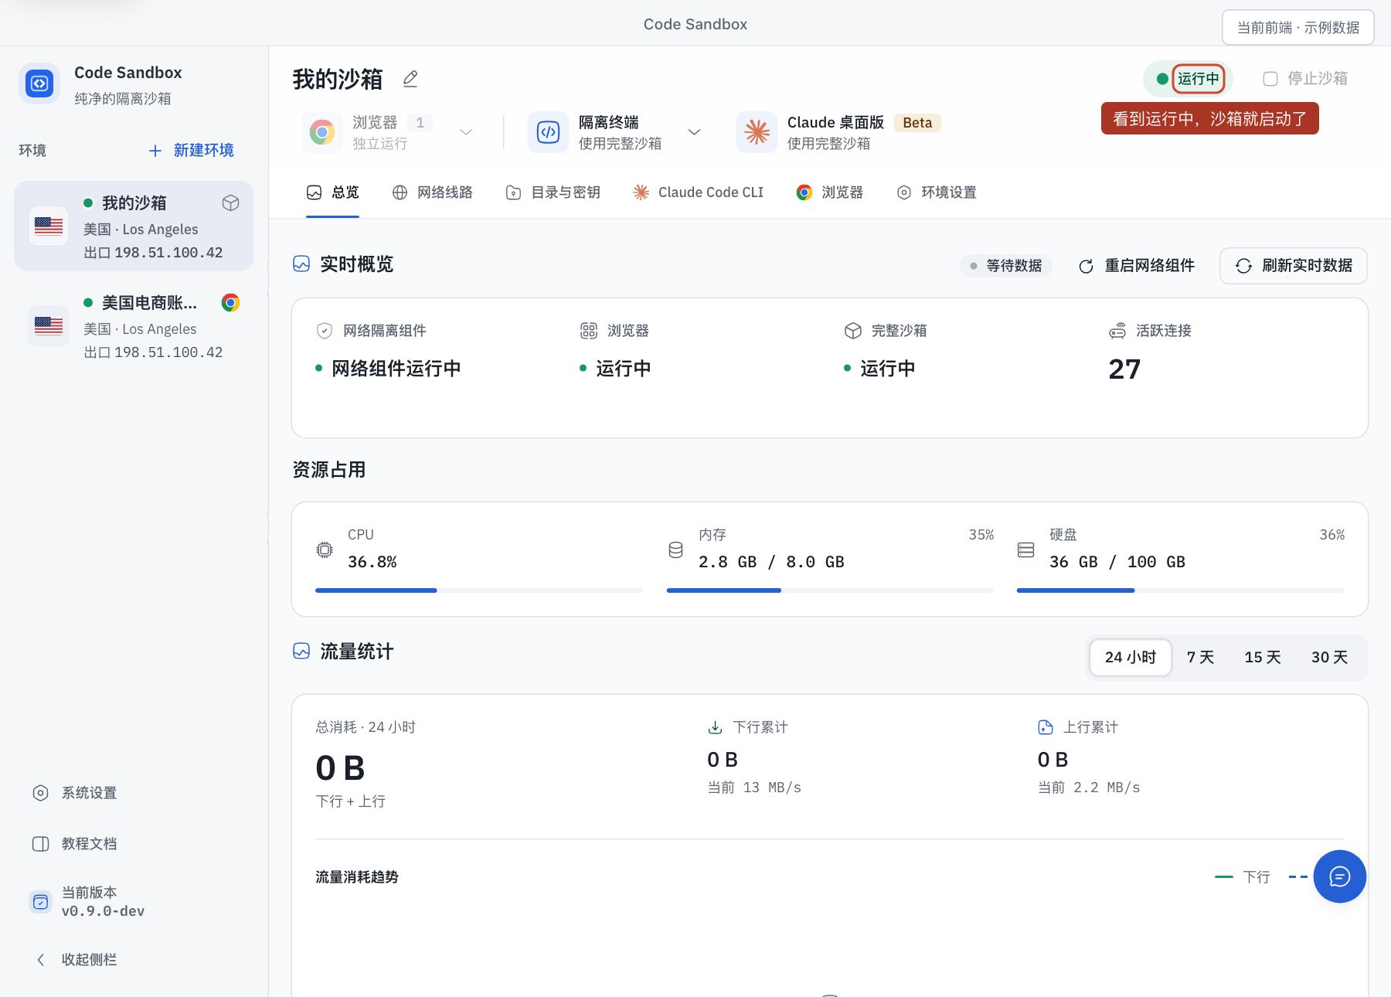This screenshot has width=1391, height=997.
Task: Click the 完整沙箱 cube icon in overview
Action: coord(852,331)
